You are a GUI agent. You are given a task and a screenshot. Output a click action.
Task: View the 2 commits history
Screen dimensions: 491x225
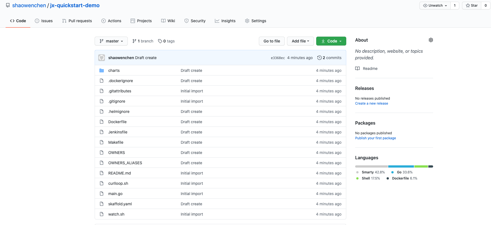pyautogui.click(x=329, y=58)
